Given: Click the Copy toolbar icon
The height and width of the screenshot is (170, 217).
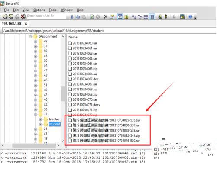Looking at the screenshot, I should [x=78, y=17].
